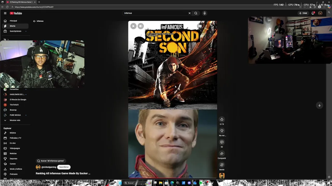Screen dimensions: 332x186
Task: Open the Bizarrap channel
Action: pyautogui.click(x=15, y=110)
